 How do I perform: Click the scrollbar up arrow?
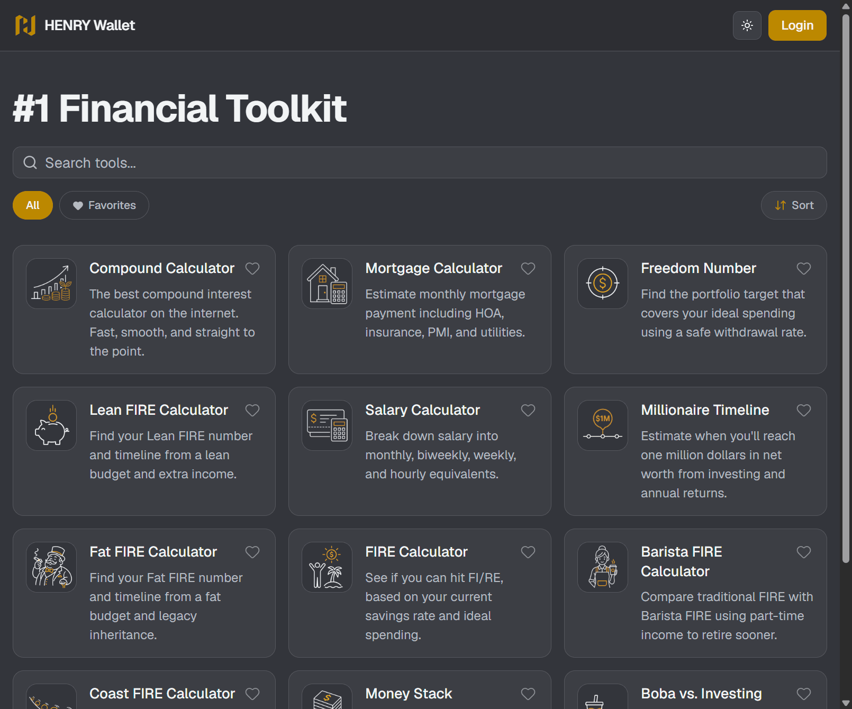point(846,6)
